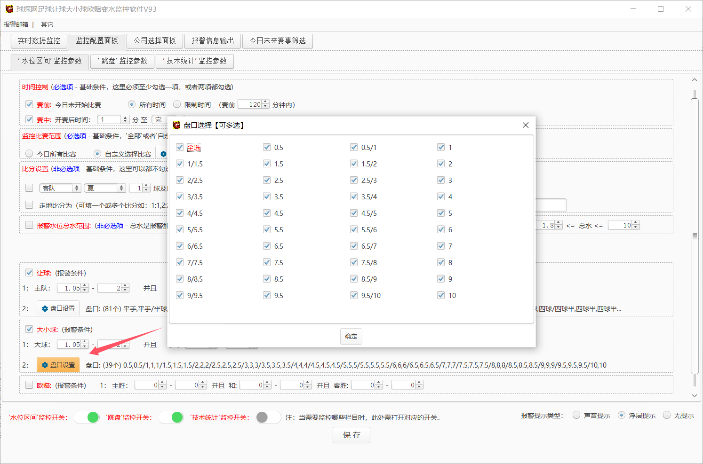Adjust 总水 upper limit 10 stepper
703x464 pixels.
click(x=636, y=225)
